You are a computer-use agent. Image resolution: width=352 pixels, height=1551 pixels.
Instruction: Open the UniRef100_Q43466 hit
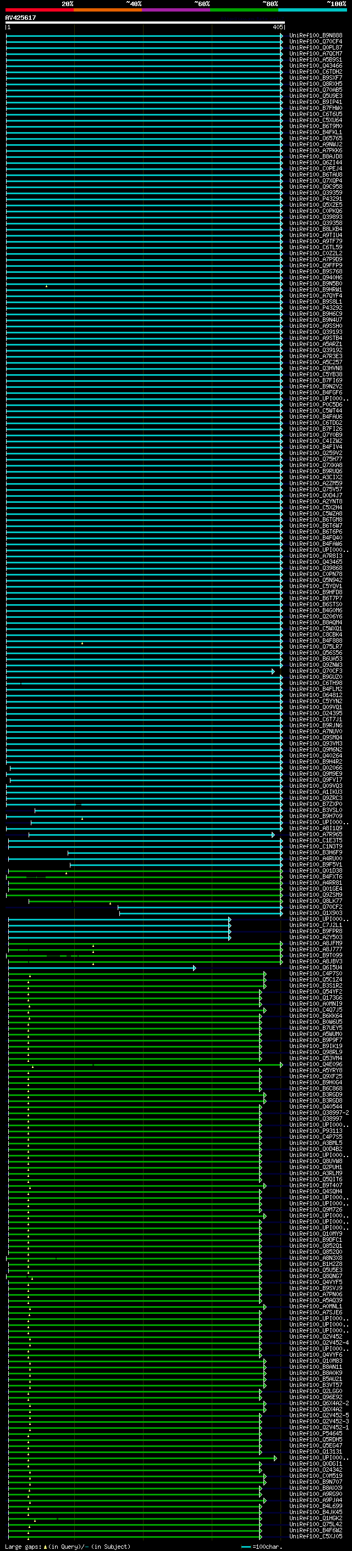316,65
